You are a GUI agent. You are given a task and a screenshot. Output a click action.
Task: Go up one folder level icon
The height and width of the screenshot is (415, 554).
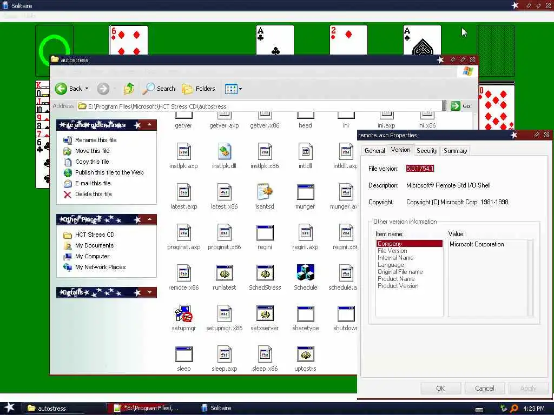tap(129, 89)
